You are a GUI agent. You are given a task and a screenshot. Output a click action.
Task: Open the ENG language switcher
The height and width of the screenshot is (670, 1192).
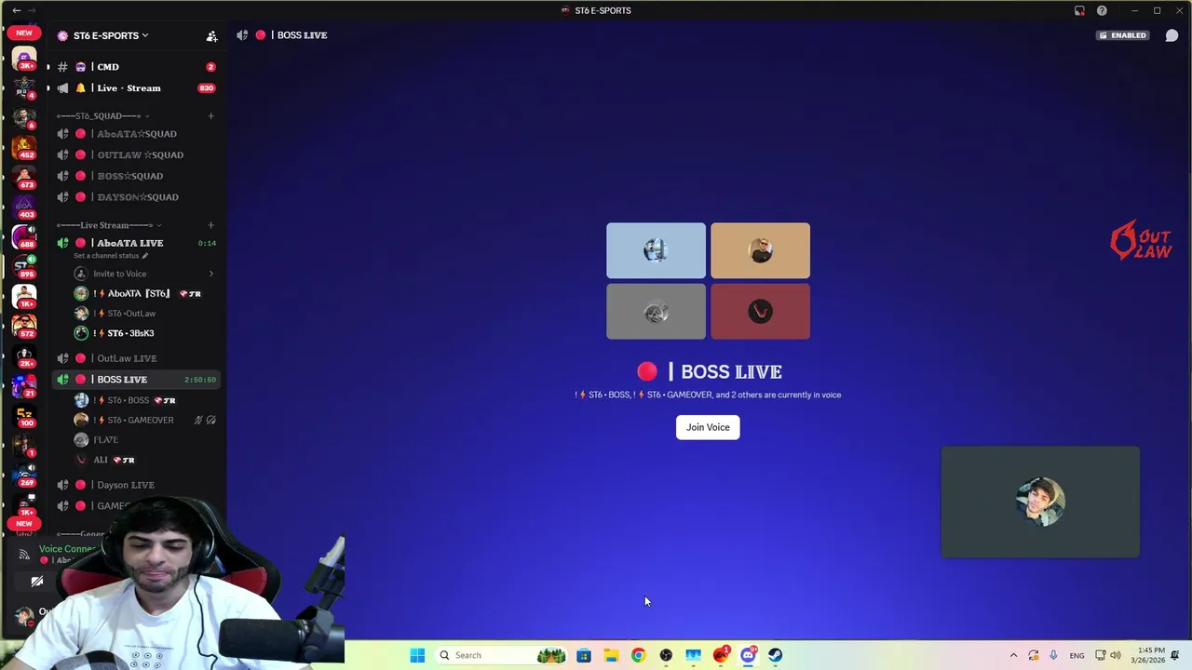[1077, 655]
